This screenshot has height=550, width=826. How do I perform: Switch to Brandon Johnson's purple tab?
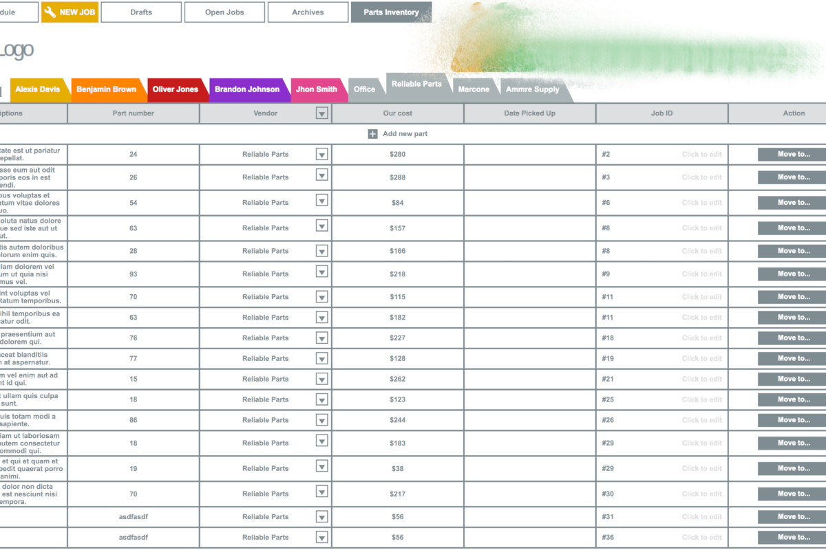point(247,89)
